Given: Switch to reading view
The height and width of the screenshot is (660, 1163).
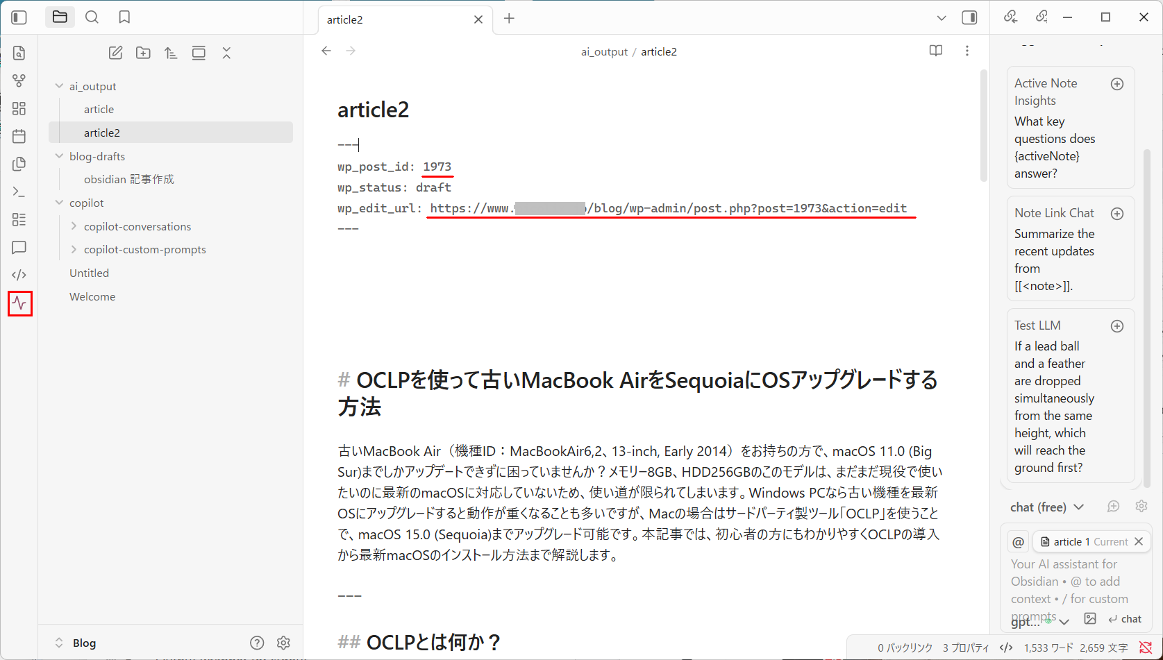Looking at the screenshot, I should (x=936, y=51).
